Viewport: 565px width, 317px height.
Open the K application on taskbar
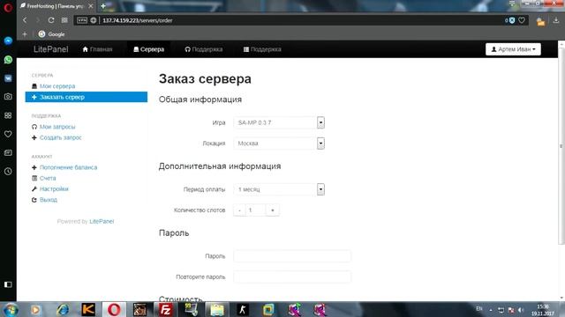88,309
